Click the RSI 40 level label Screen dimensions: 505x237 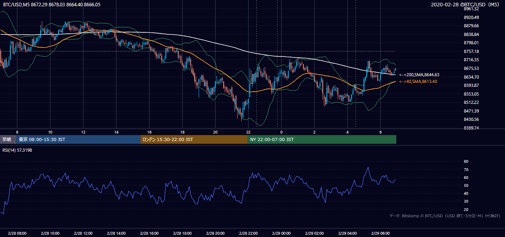[x=466, y=193]
